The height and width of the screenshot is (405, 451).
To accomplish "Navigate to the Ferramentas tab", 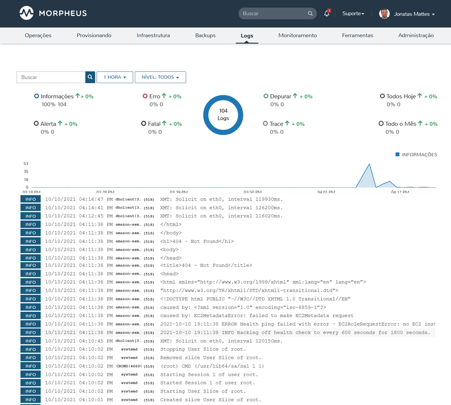I will [x=358, y=36].
